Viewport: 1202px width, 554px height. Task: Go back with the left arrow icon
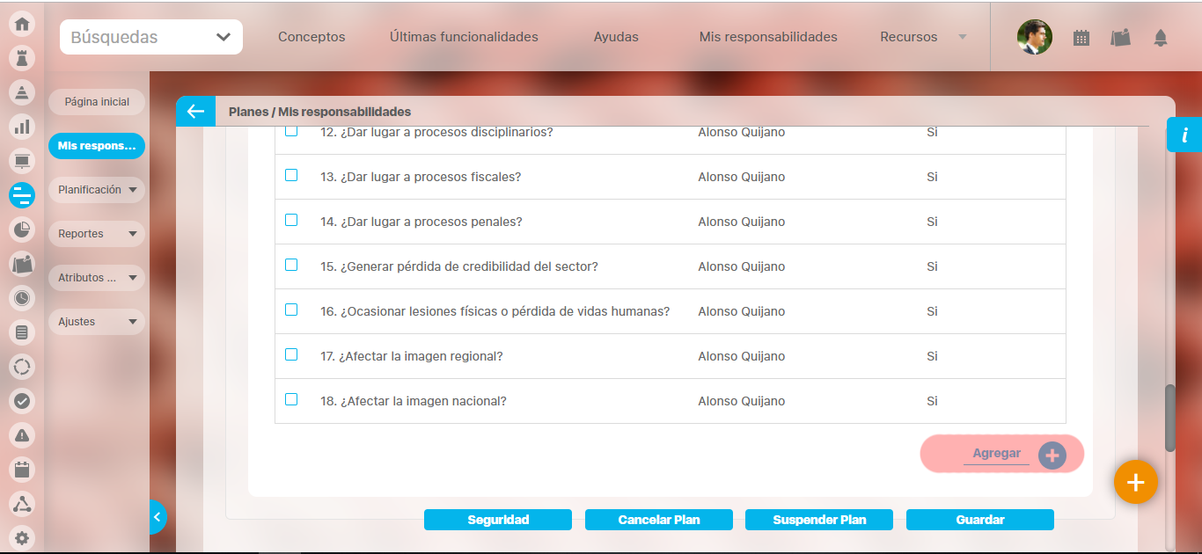pos(195,112)
